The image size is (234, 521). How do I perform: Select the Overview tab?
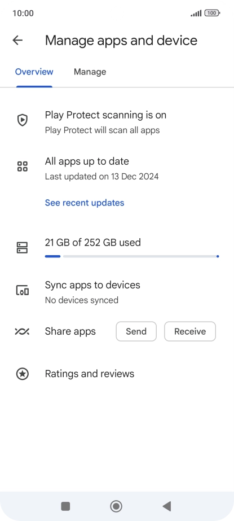click(34, 72)
